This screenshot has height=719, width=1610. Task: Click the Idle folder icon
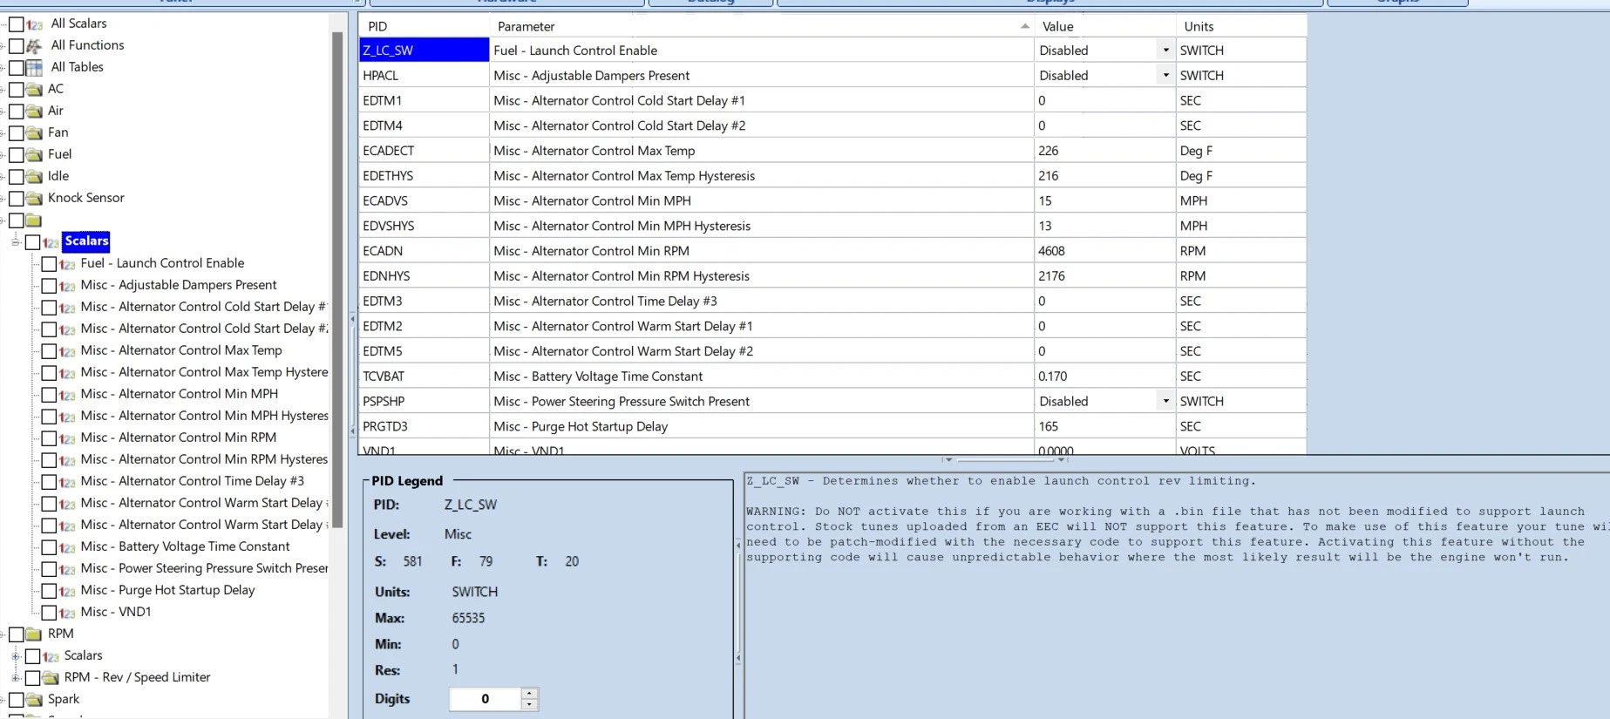tap(34, 177)
